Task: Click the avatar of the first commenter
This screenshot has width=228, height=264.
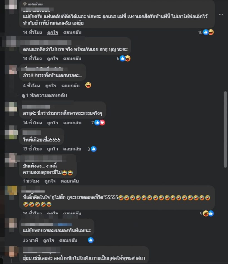Action: (11, 7)
